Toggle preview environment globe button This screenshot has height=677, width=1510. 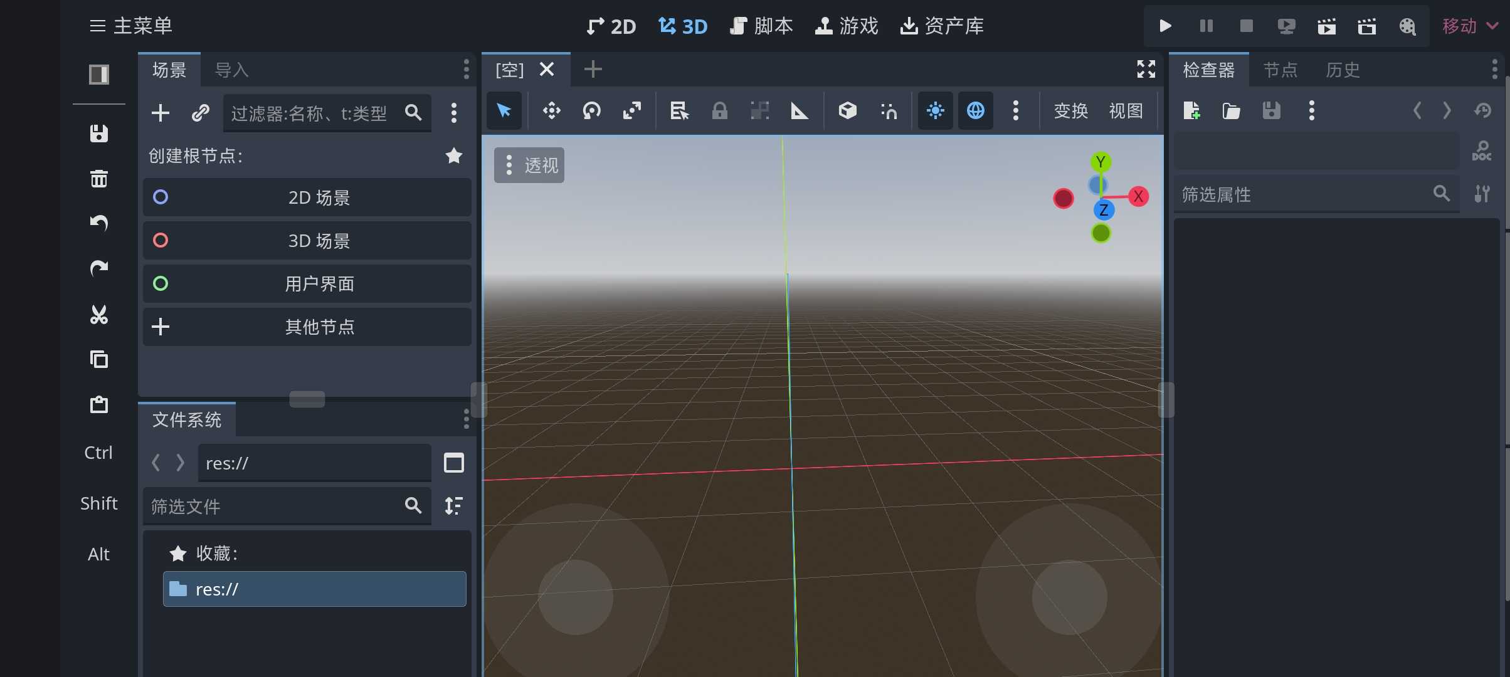click(975, 111)
